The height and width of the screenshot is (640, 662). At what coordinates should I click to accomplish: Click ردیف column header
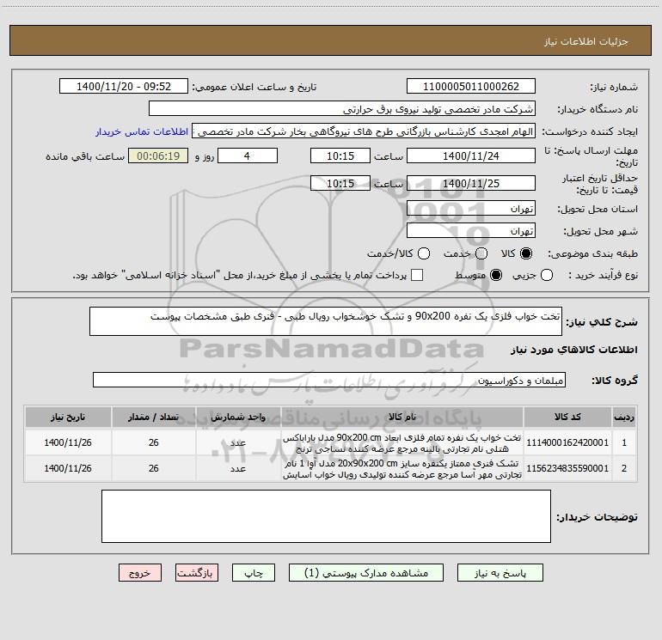624,417
